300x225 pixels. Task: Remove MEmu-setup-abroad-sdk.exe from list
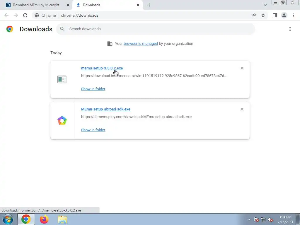pos(242,109)
